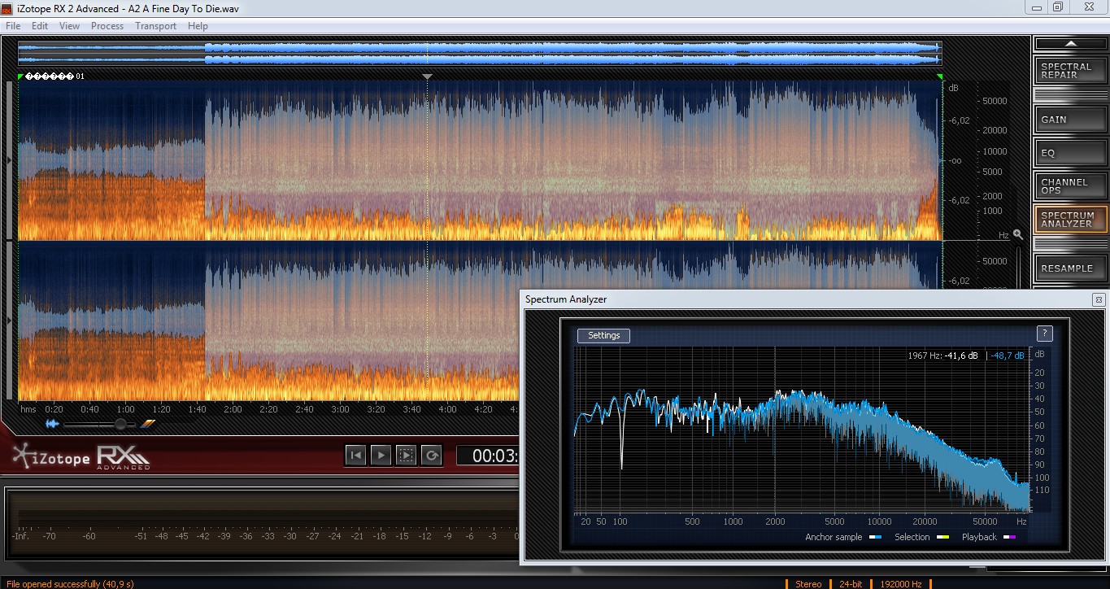The height and width of the screenshot is (589, 1110).
Task: Click the spectrogram view icon beside opacity slider
Action: tap(147, 424)
